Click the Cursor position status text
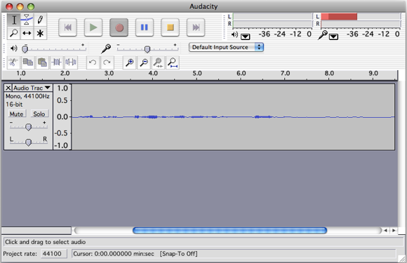This screenshot has width=407, height=263. pos(114,254)
